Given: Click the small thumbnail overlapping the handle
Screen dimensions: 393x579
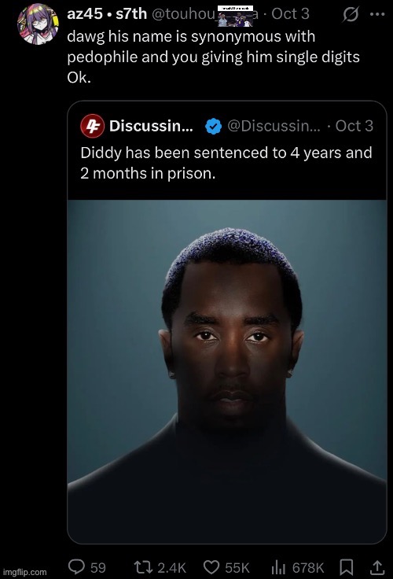Looking at the screenshot, I should pyautogui.click(x=235, y=16).
